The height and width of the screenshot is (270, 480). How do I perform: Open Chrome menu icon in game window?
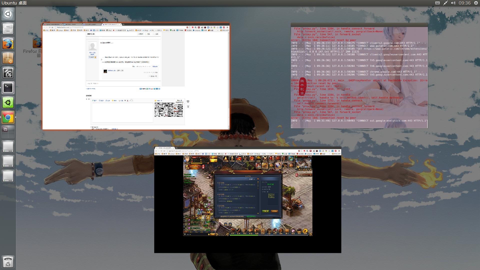coord(339,151)
